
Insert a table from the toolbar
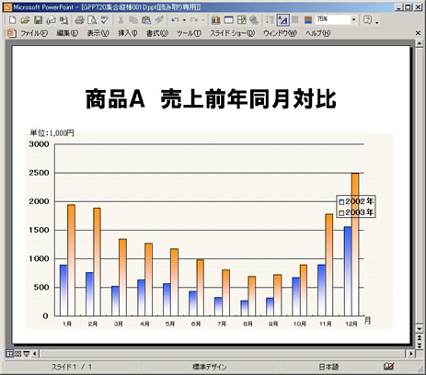click(x=228, y=20)
